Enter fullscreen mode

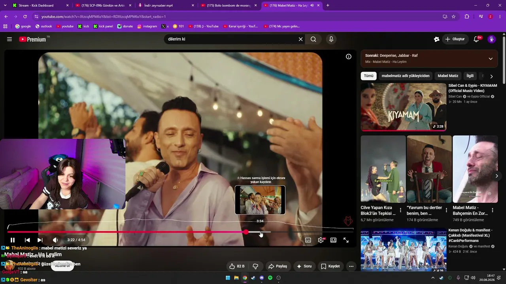pos(346,240)
